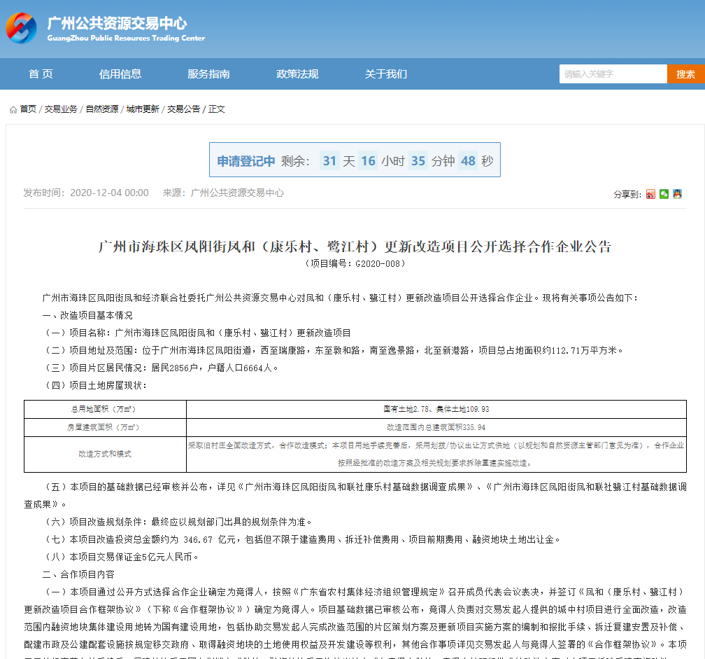
Task: Click the home icon in the breadcrumb
Action: 13,109
